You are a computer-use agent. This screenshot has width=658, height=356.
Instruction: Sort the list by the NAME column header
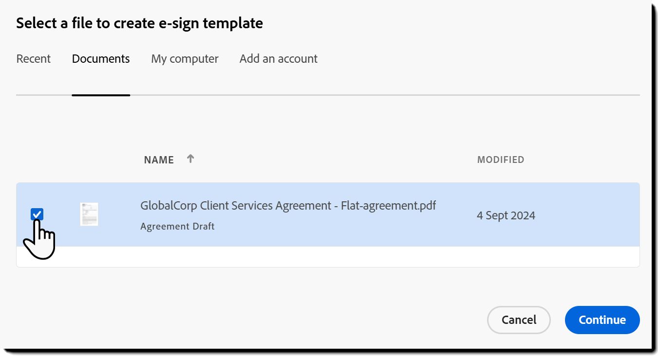tap(159, 160)
